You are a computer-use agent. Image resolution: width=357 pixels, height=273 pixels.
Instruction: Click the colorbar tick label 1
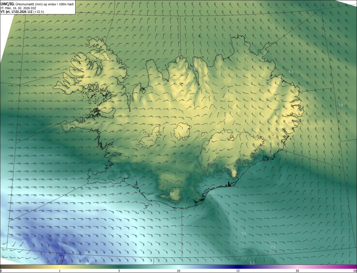point(60,271)
